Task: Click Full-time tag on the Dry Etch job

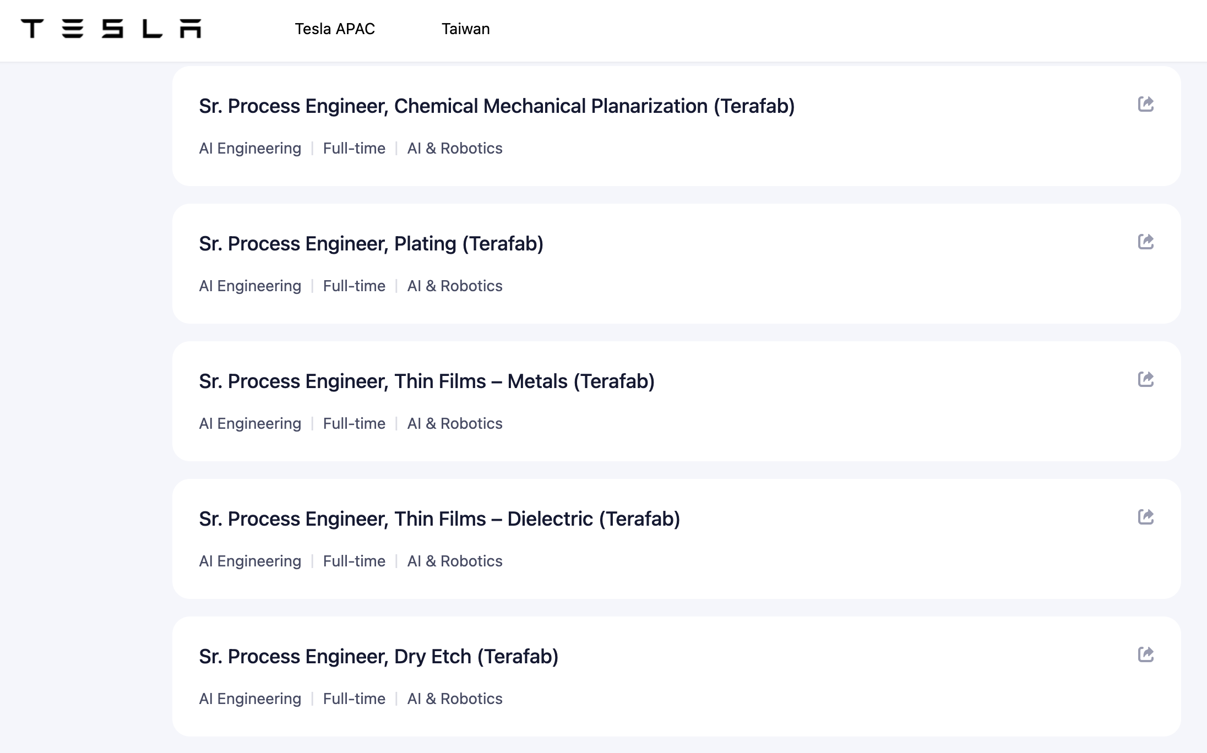Action: [x=354, y=699]
